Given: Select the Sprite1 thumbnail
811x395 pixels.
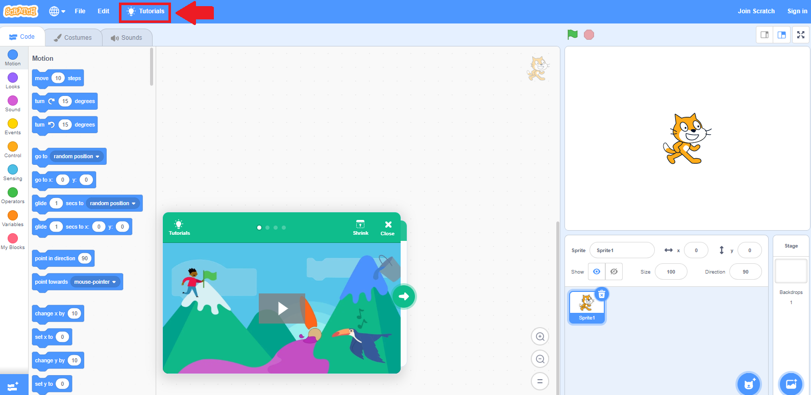Looking at the screenshot, I should (586, 307).
